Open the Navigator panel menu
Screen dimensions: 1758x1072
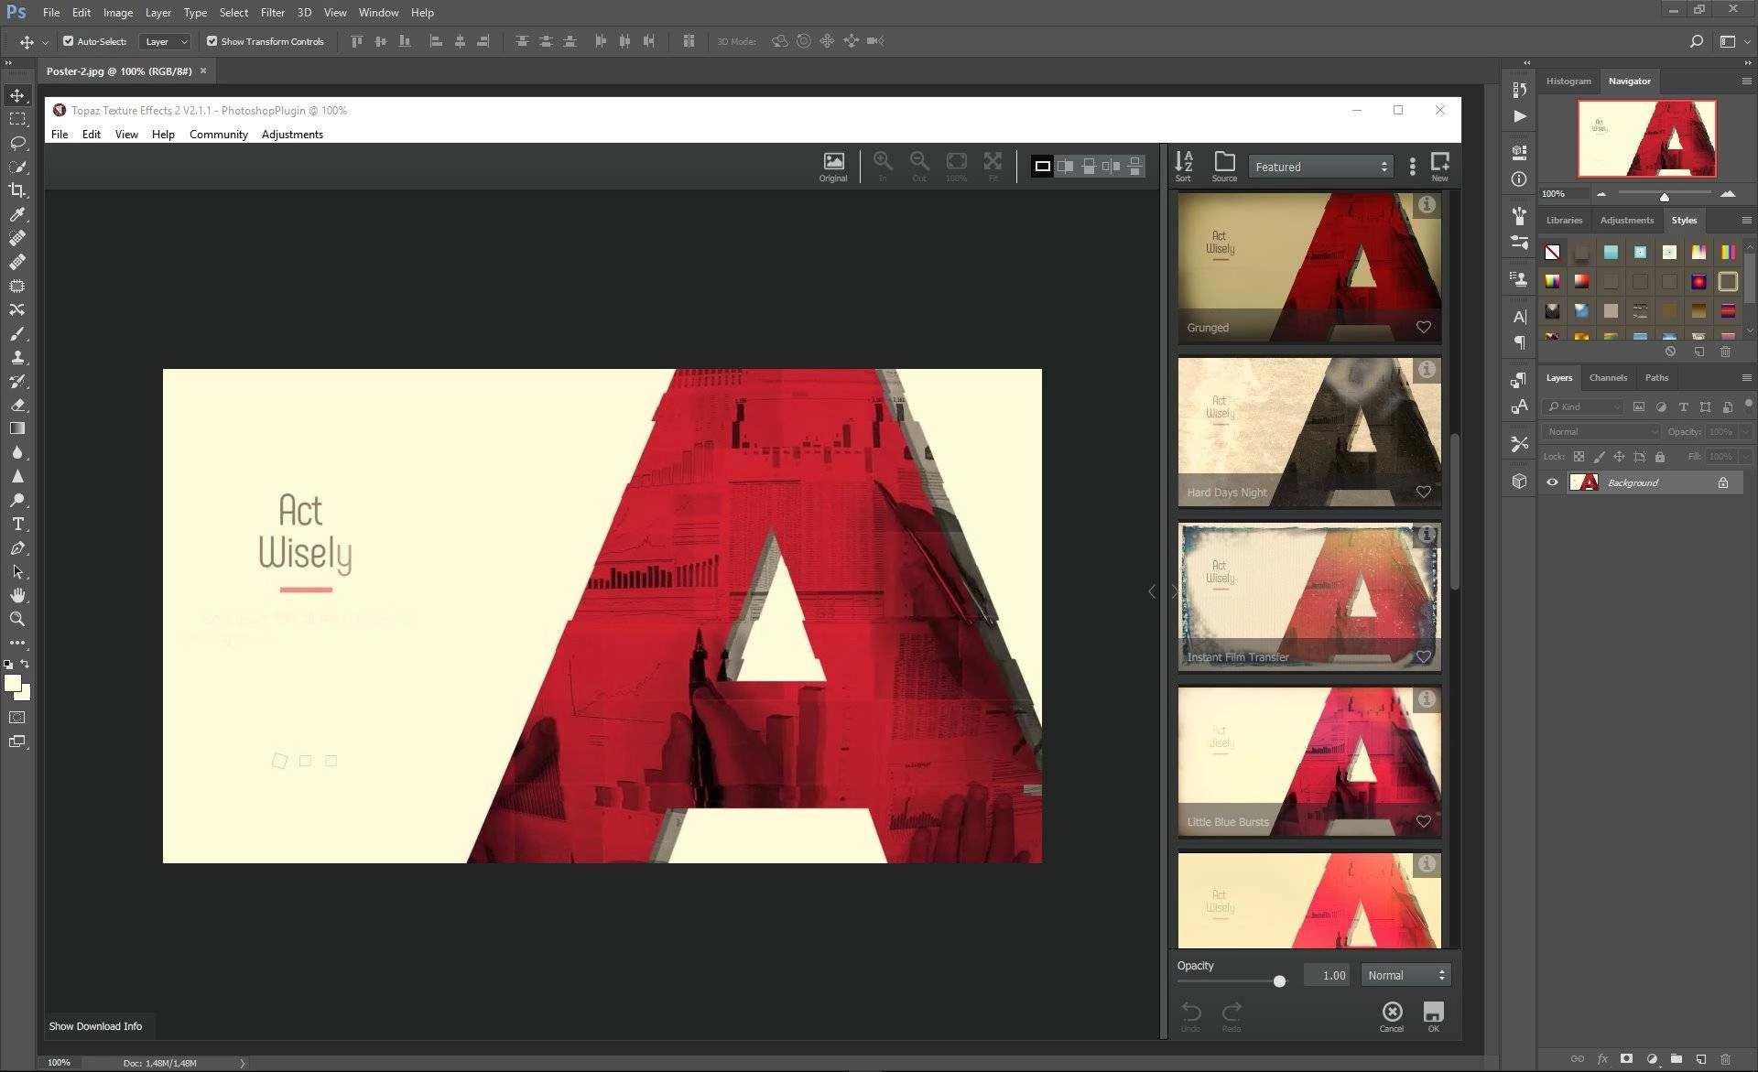point(1746,81)
